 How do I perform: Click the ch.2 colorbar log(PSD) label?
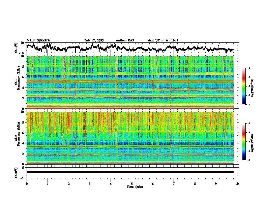pos(253,143)
